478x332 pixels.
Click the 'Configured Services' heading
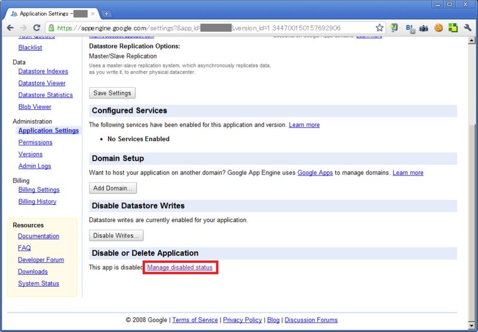click(x=129, y=110)
